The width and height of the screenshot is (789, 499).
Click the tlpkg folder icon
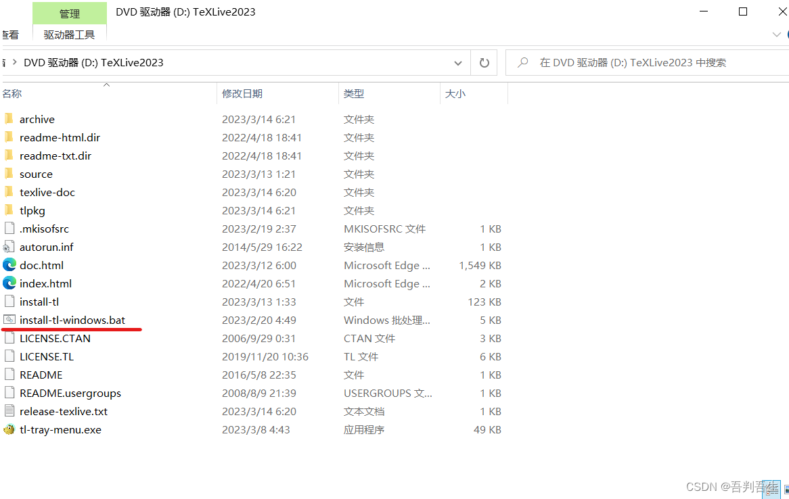coord(9,210)
